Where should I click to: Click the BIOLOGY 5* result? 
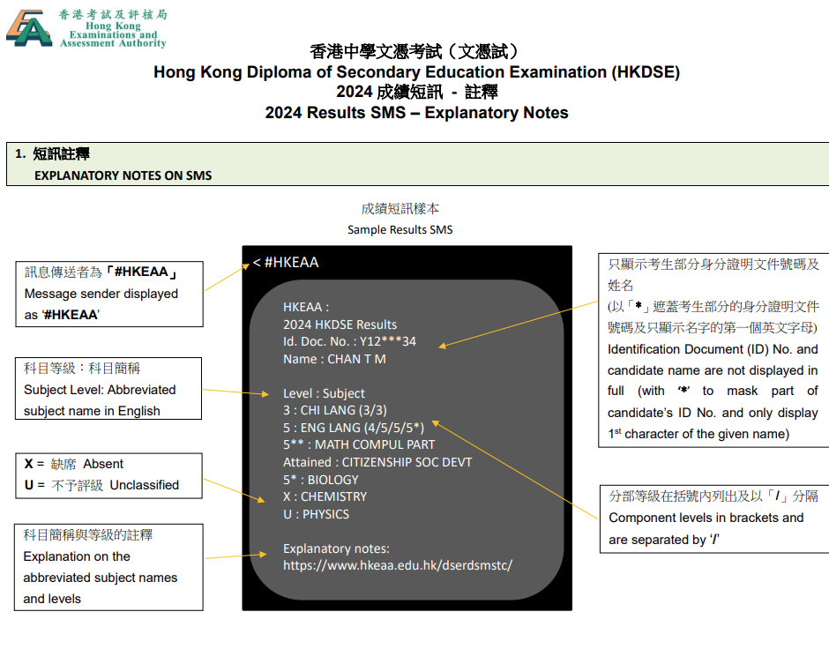pos(320,479)
